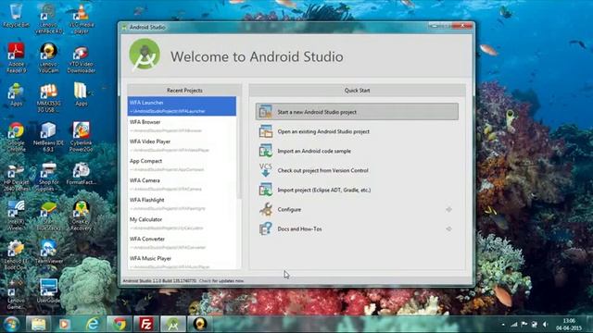Viewport: 593px width, 333px height.
Task: Click the VCS checkout icon
Action: [266, 170]
